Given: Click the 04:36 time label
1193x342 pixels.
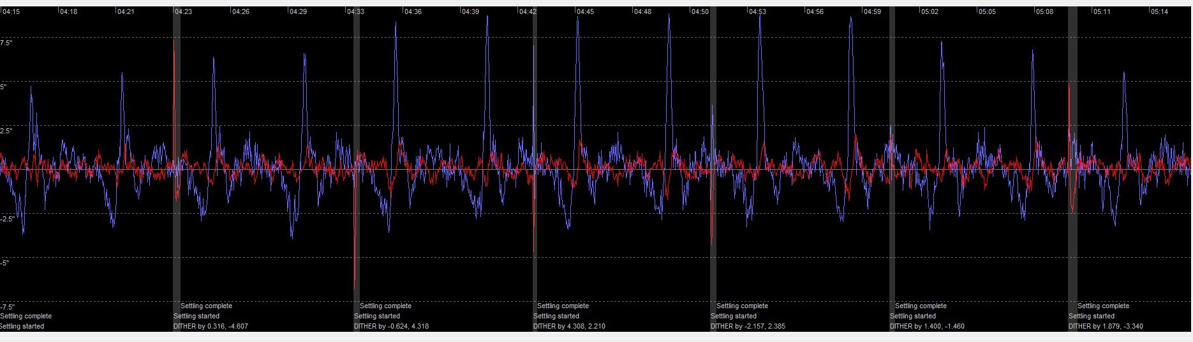Looking at the screenshot, I should click(x=413, y=11).
